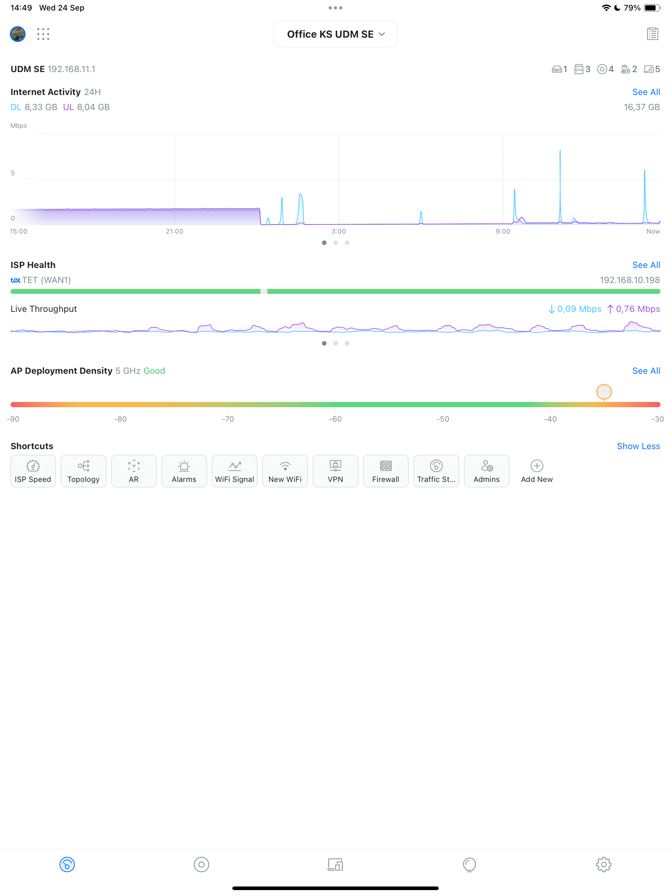Image resolution: width=671 pixels, height=895 pixels.
Task: Open the WiFi Signal shortcut
Action: 234,471
